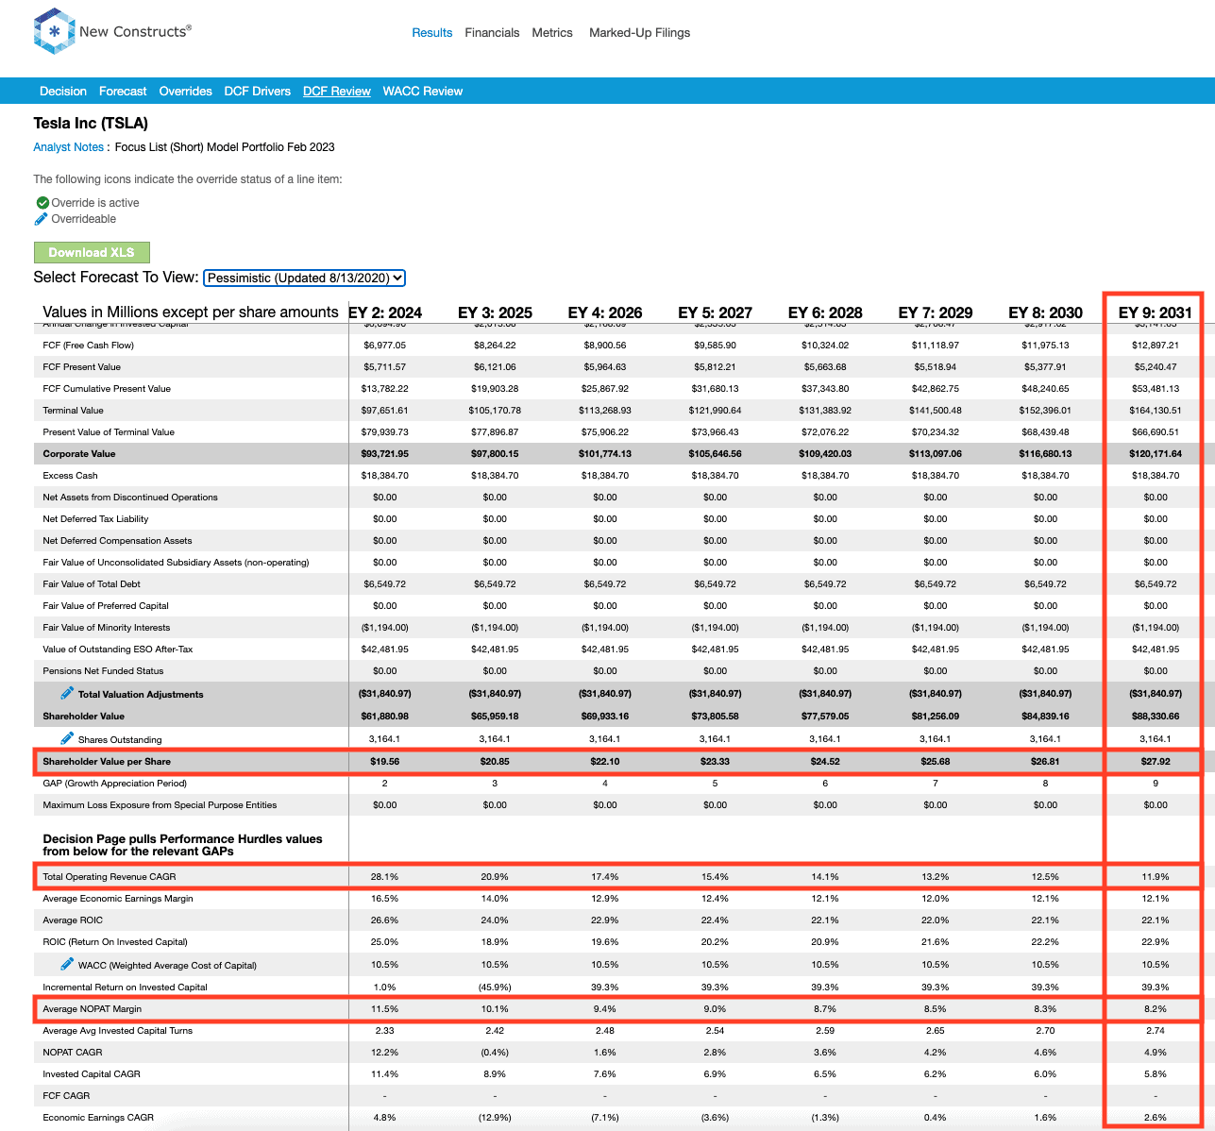Click the Corporate Value row label
1215x1131 pixels.
pyautogui.click(x=79, y=454)
